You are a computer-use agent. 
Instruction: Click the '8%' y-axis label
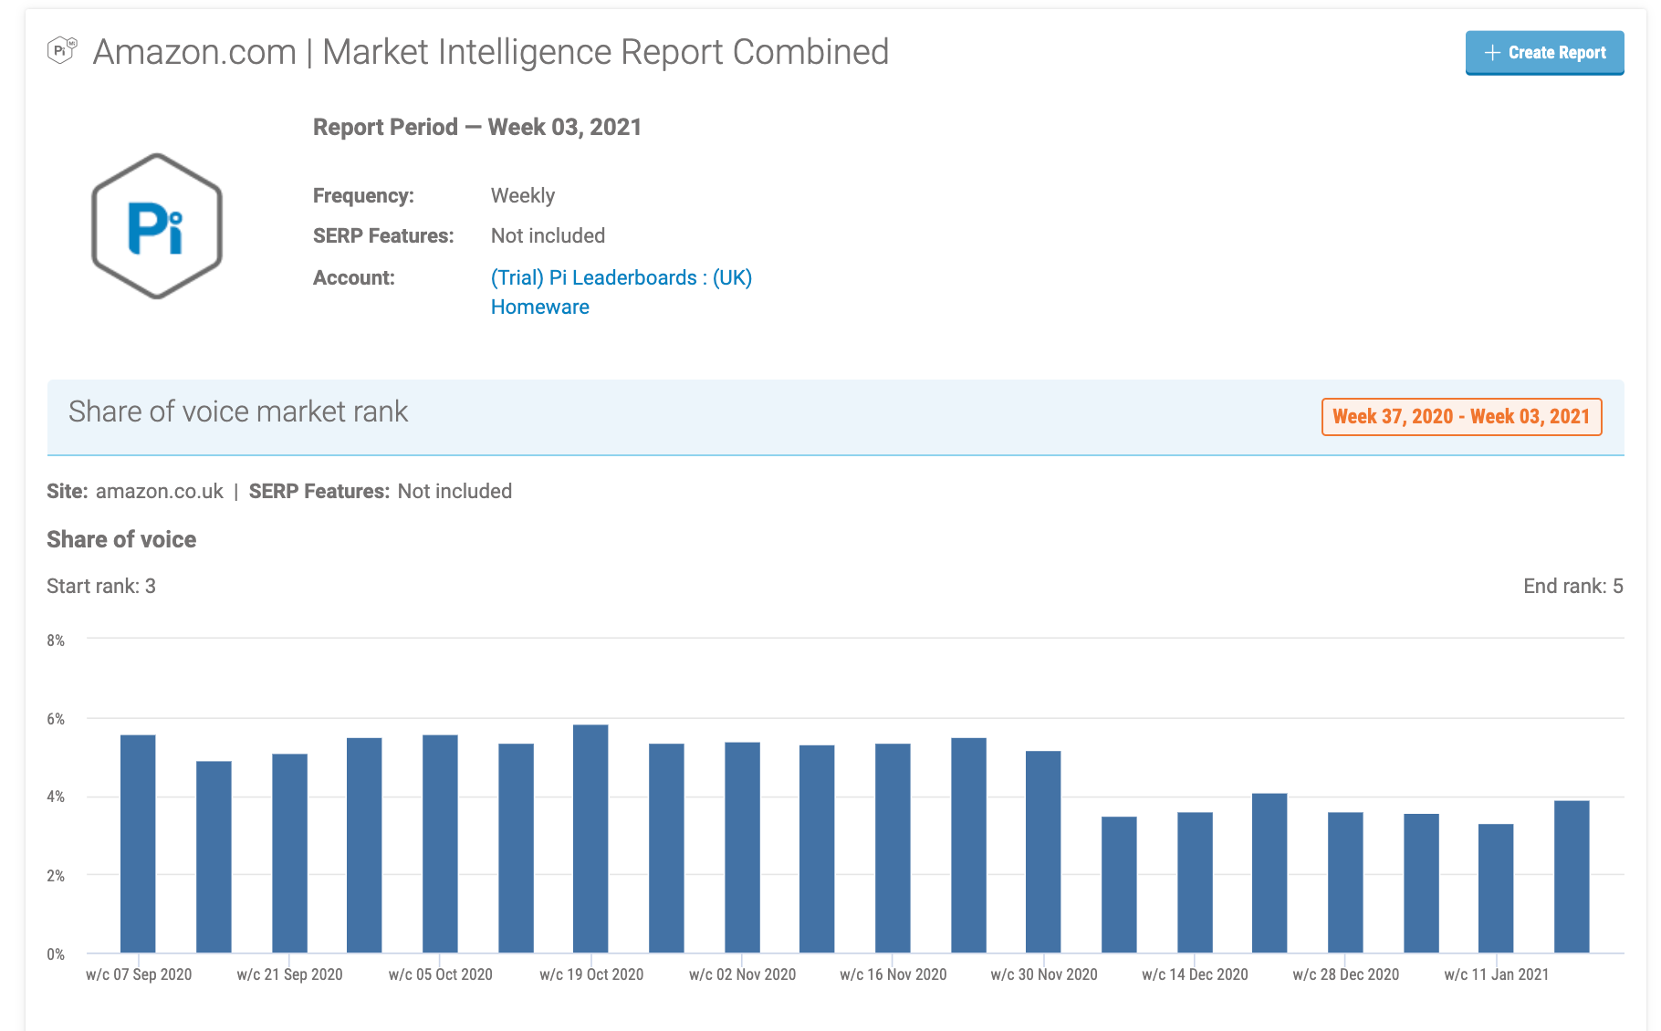coord(56,640)
